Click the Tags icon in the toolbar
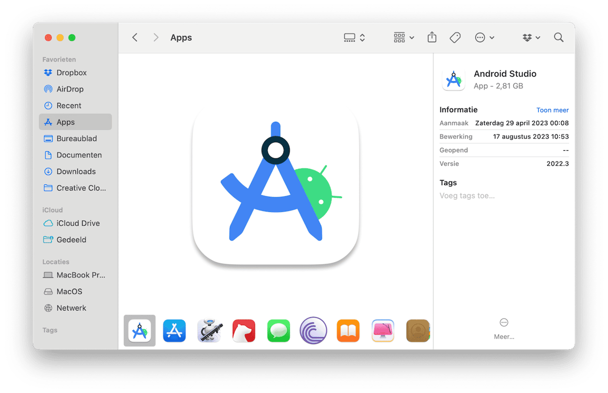This screenshot has width=608, height=393. tap(455, 37)
